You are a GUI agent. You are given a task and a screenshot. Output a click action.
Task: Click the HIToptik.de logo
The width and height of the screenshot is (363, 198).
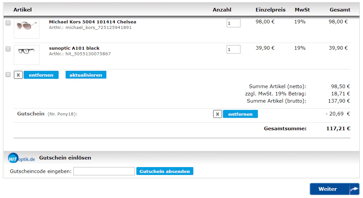click(x=21, y=158)
